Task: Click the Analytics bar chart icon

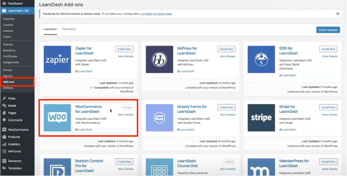Action: 4,144
